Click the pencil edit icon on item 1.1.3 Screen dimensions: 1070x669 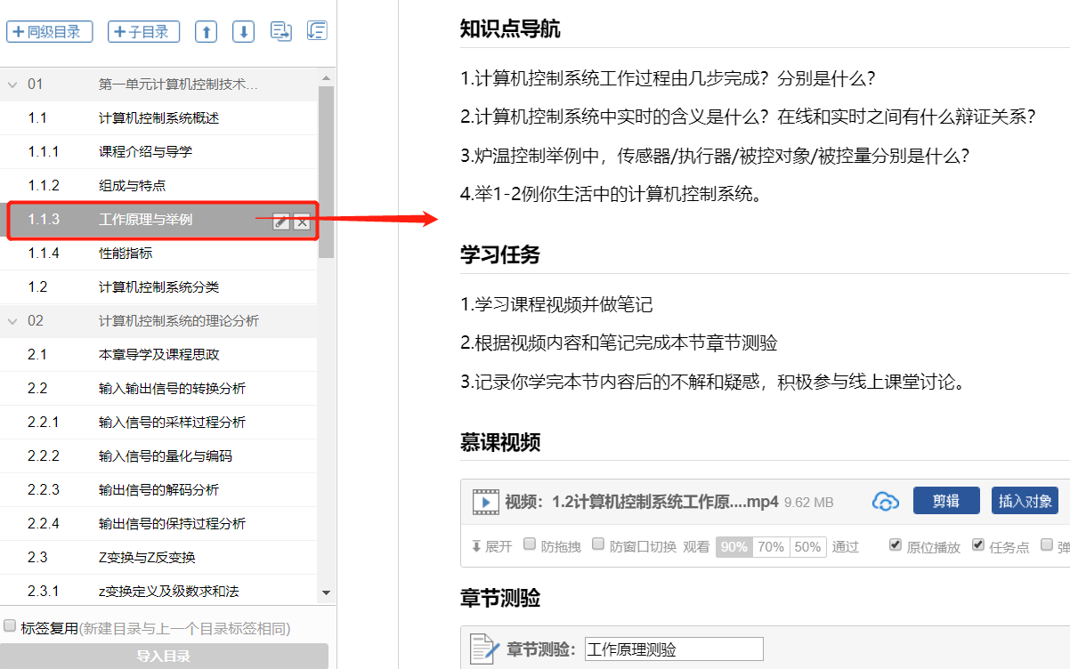coord(281,222)
